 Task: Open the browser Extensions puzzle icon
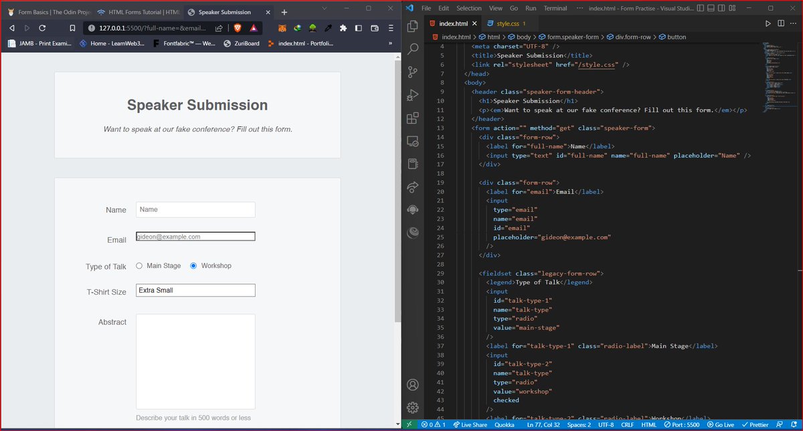click(x=343, y=28)
